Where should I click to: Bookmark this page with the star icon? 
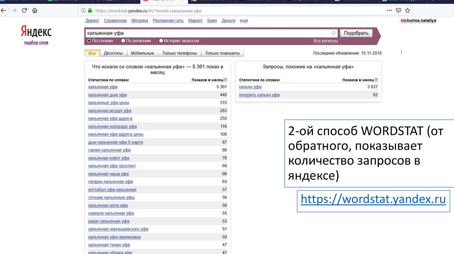[408, 11]
